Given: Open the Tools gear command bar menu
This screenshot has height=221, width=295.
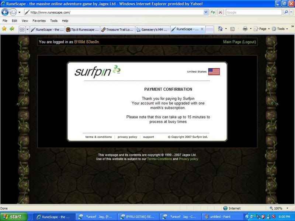Looking at the screenshot, I should point(280,29).
